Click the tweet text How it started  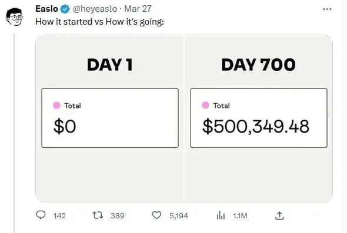[x=64, y=22]
